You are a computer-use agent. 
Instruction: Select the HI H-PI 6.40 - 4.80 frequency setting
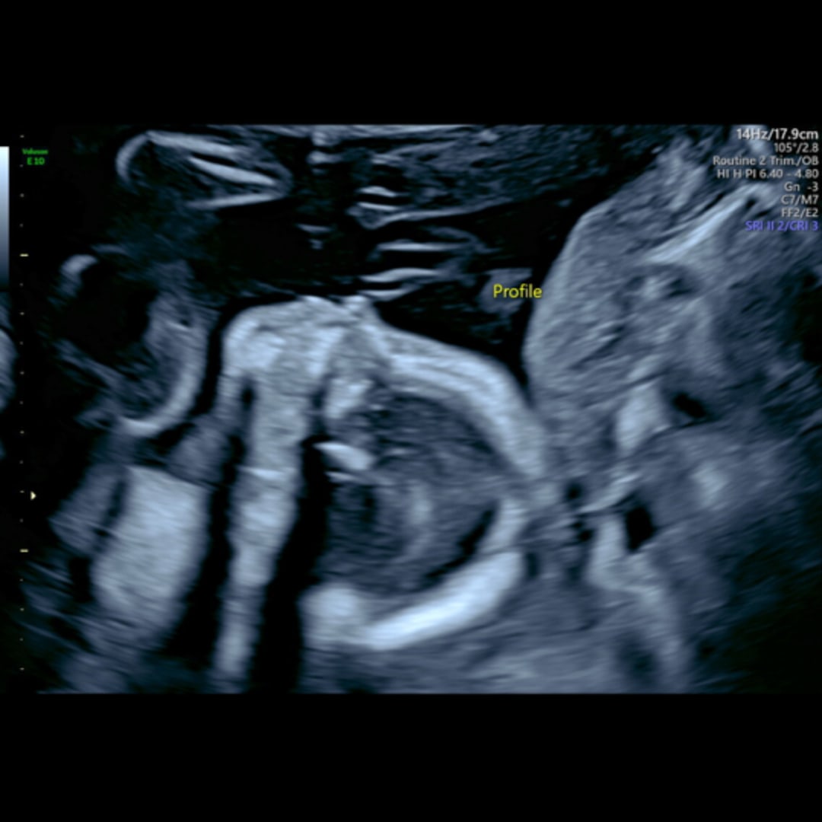pos(766,174)
